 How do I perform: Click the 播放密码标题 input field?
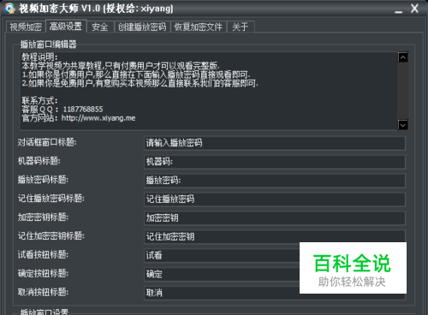click(275, 181)
